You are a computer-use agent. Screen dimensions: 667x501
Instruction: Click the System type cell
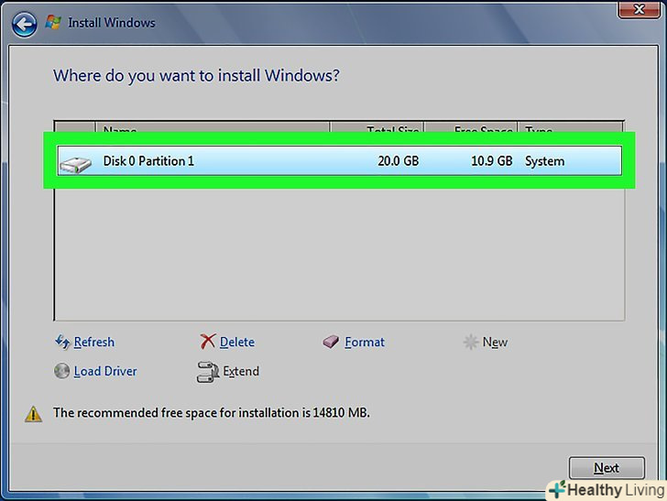[544, 161]
